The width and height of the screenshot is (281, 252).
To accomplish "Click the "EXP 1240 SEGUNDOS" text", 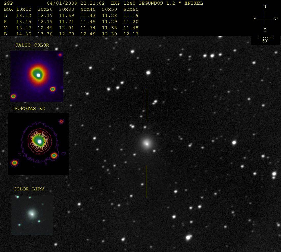I will 137,3.
